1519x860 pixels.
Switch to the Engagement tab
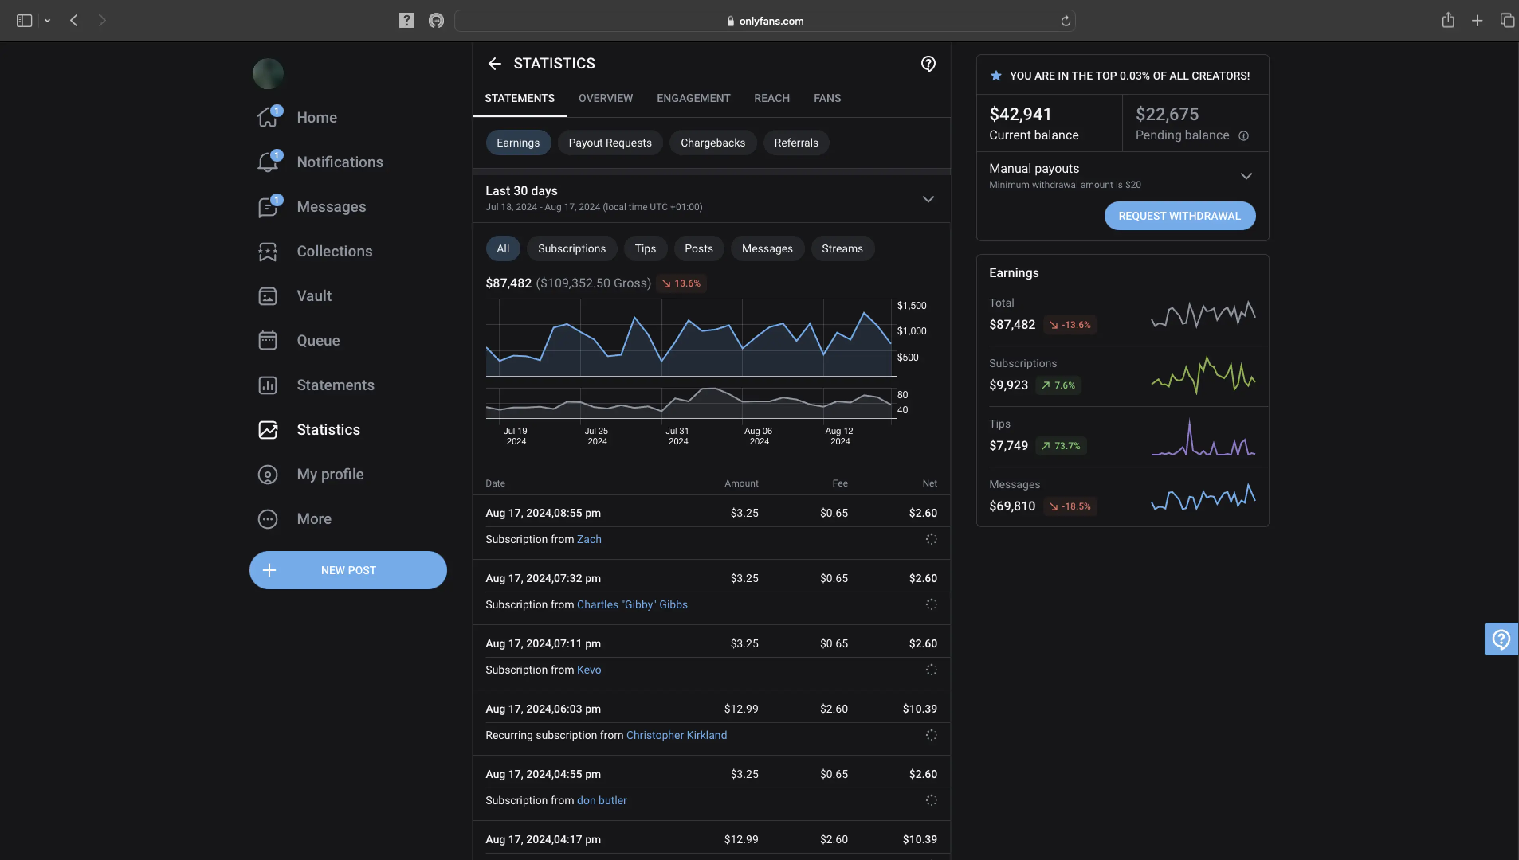tap(693, 98)
